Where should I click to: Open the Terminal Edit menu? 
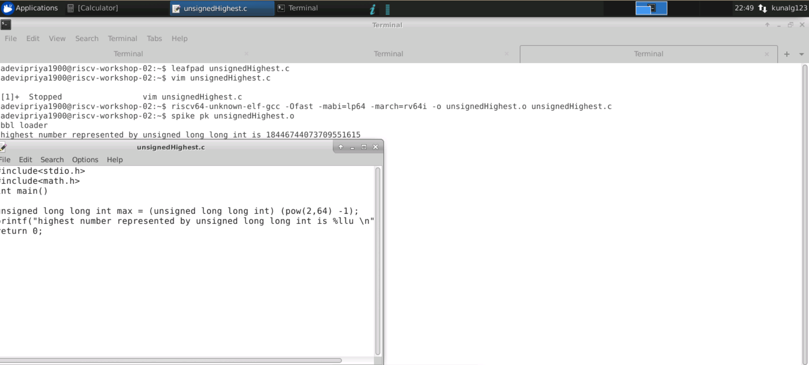pyautogui.click(x=33, y=38)
